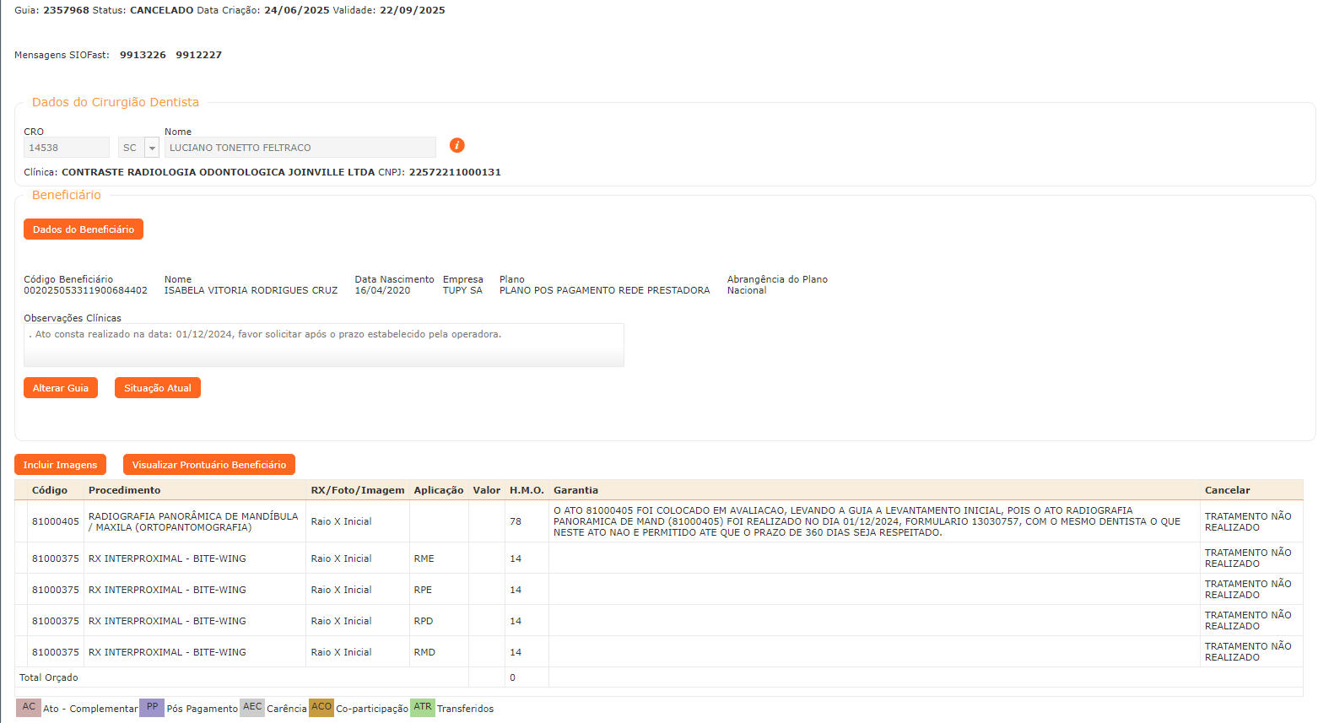Click the CANCELADO status text
Viewport: 1318px width, 723px height.
[162, 10]
